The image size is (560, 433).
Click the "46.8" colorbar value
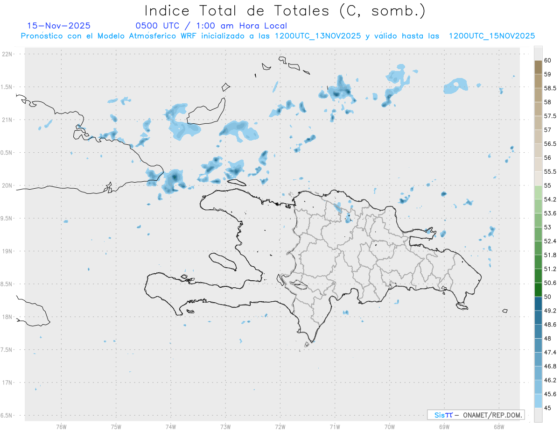pos(550,366)
